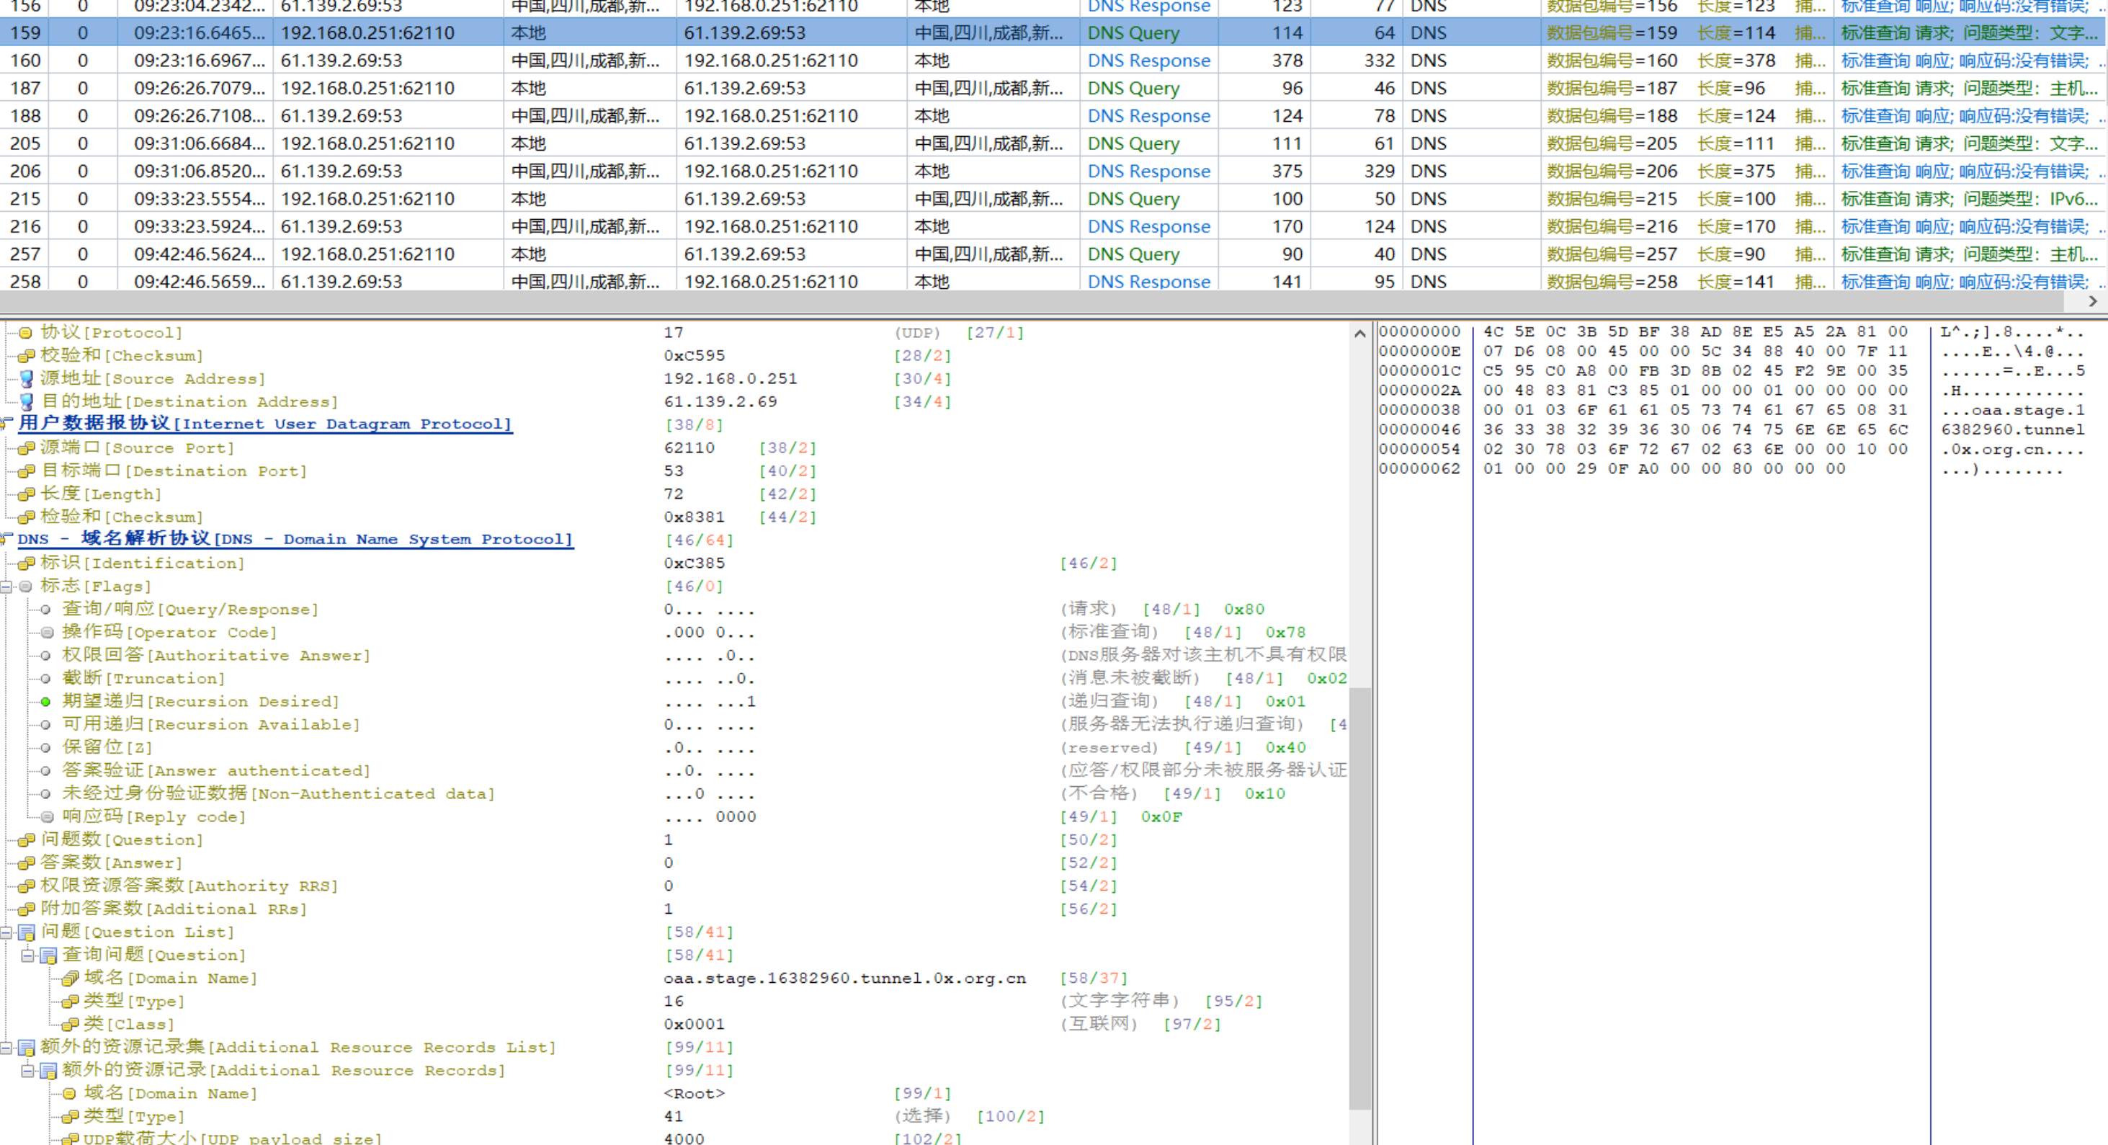Screen dimensions: 2108x1145
Task: Click the Recursion Desired green bullet
Action: tap(46, 701)
